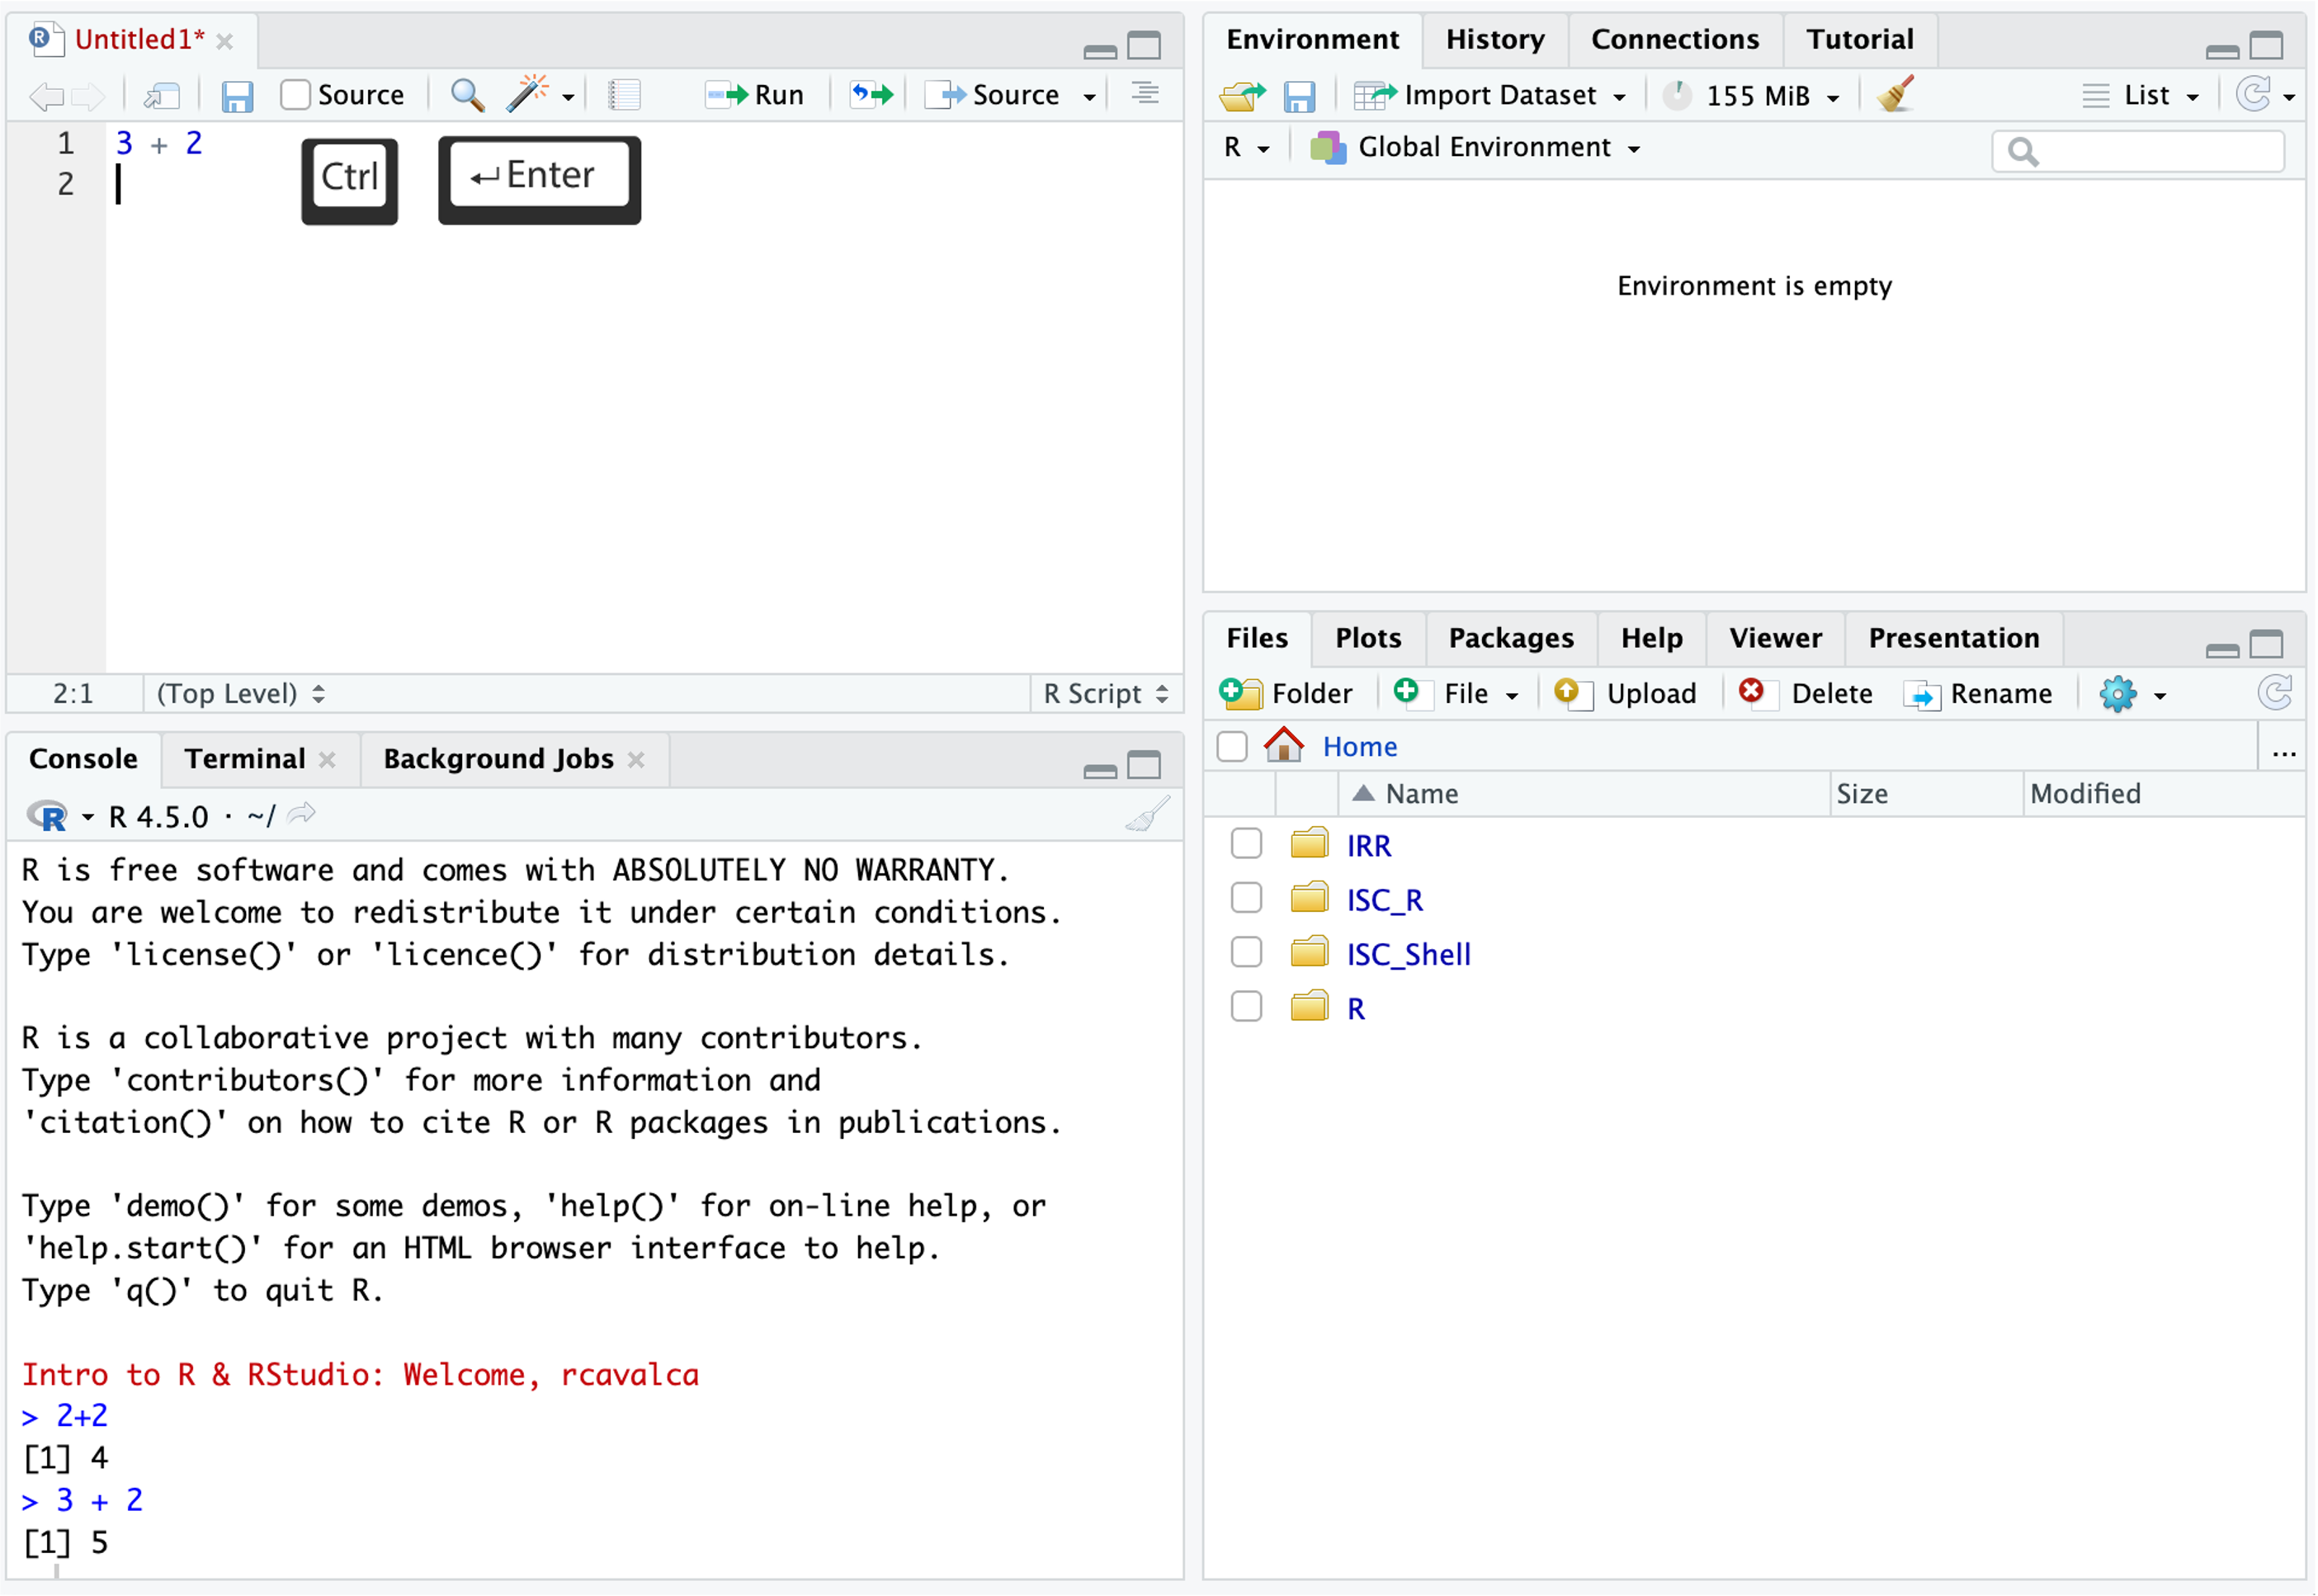The height and width of the screenshot is (1596, 2318).
Task: Open the ISC_R folder
Action: (1386, 898)
